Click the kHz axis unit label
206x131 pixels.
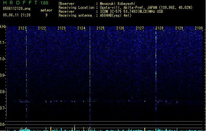click(3, 27)
